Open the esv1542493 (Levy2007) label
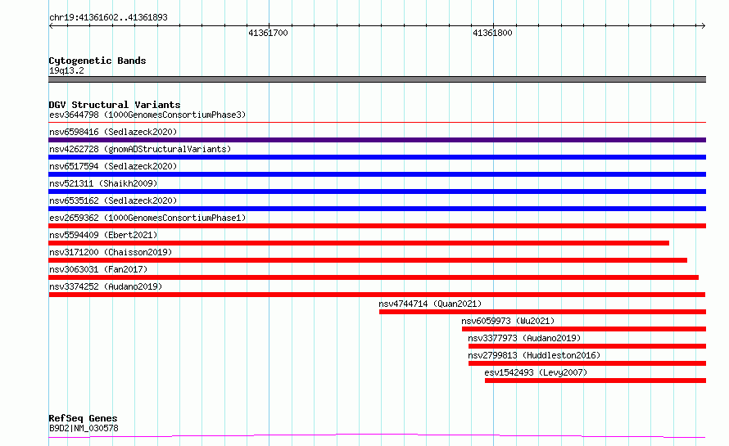This screenshot has width=729, height=446. [x=536, y=372]
